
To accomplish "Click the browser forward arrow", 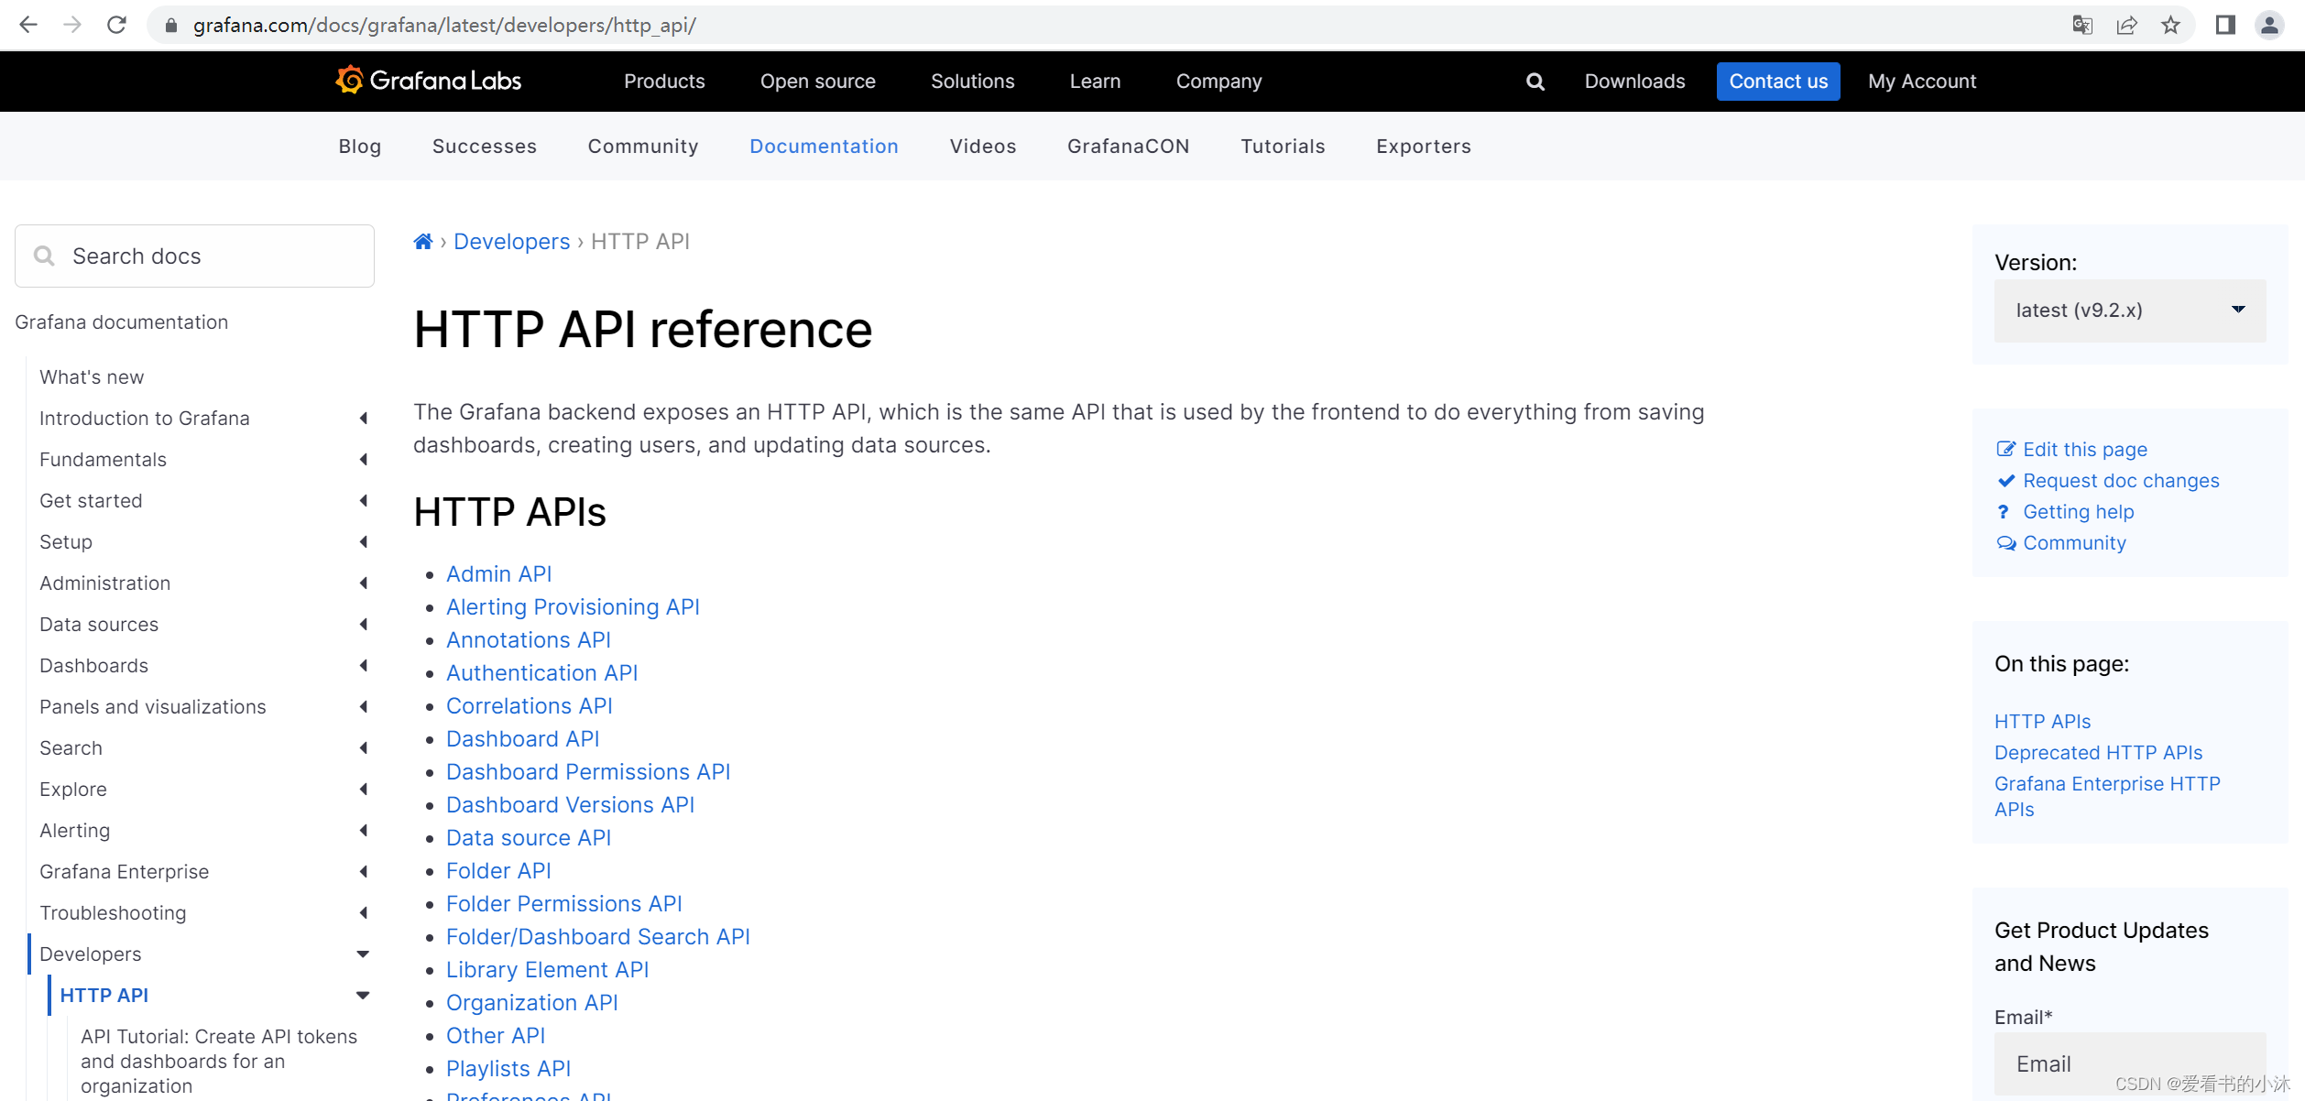I will pos(72,25).
